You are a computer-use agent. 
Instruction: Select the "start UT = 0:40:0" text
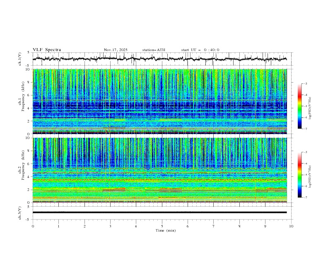coord(200,50)
